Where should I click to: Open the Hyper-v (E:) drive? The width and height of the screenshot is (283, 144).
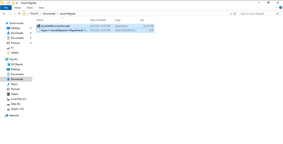(x=17, y=109)
